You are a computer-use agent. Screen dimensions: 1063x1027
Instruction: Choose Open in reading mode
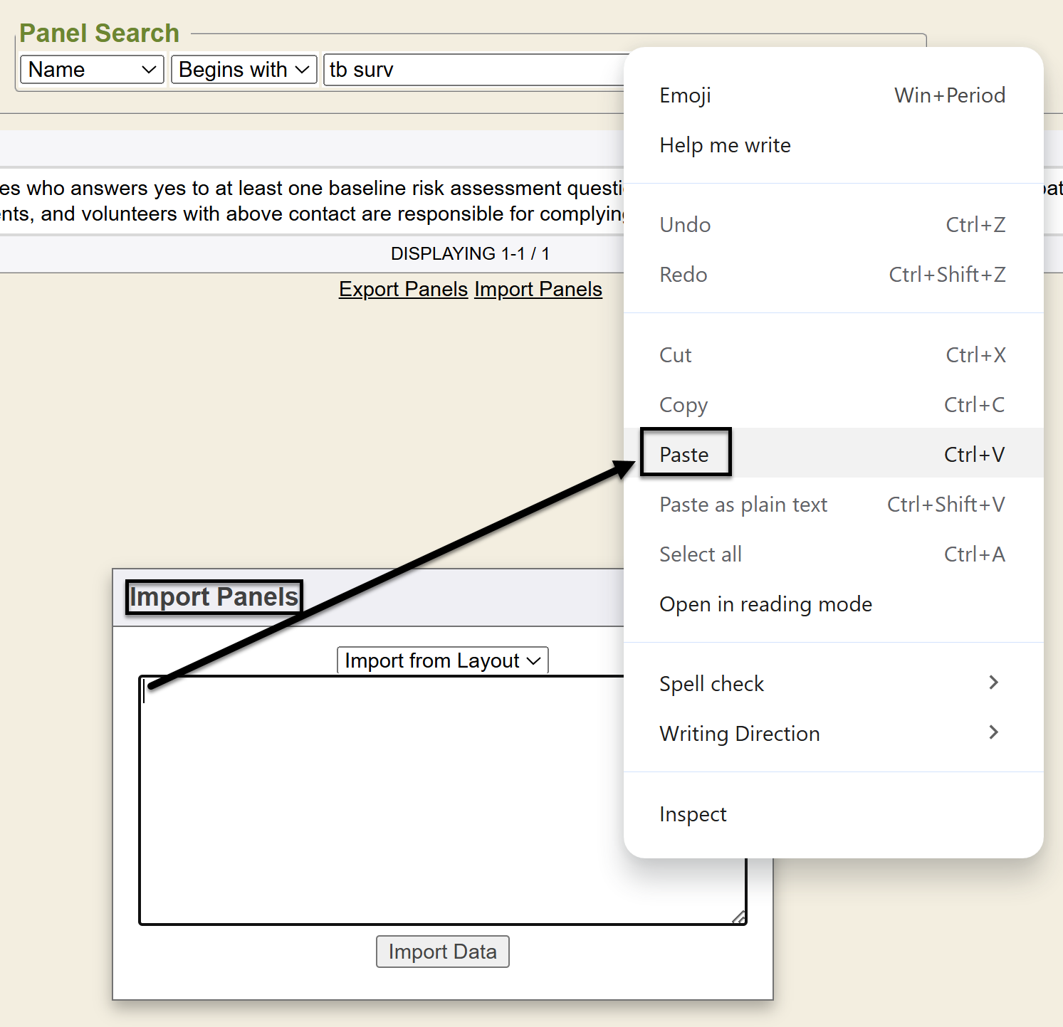(x=765, y=604)
